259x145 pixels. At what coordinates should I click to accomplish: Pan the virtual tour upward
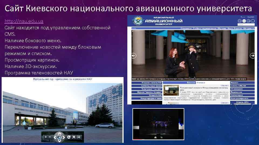(59, 133)
